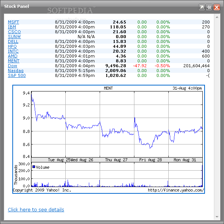Open the IBM ticker link
Viewport: 224px width, 224px height.
click(x=12, y=27)
